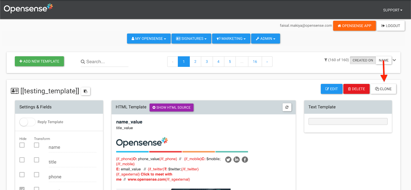Toggle the Reply Template switch

[27, 122]
